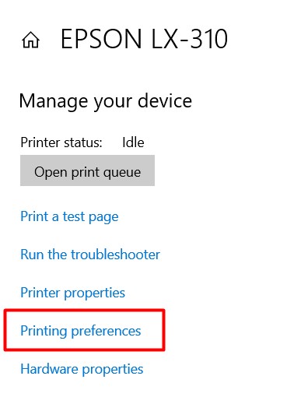Access the Printer properties link
Image resolution: width=294 pixels, height=404 pixels.
pos(73,293)
